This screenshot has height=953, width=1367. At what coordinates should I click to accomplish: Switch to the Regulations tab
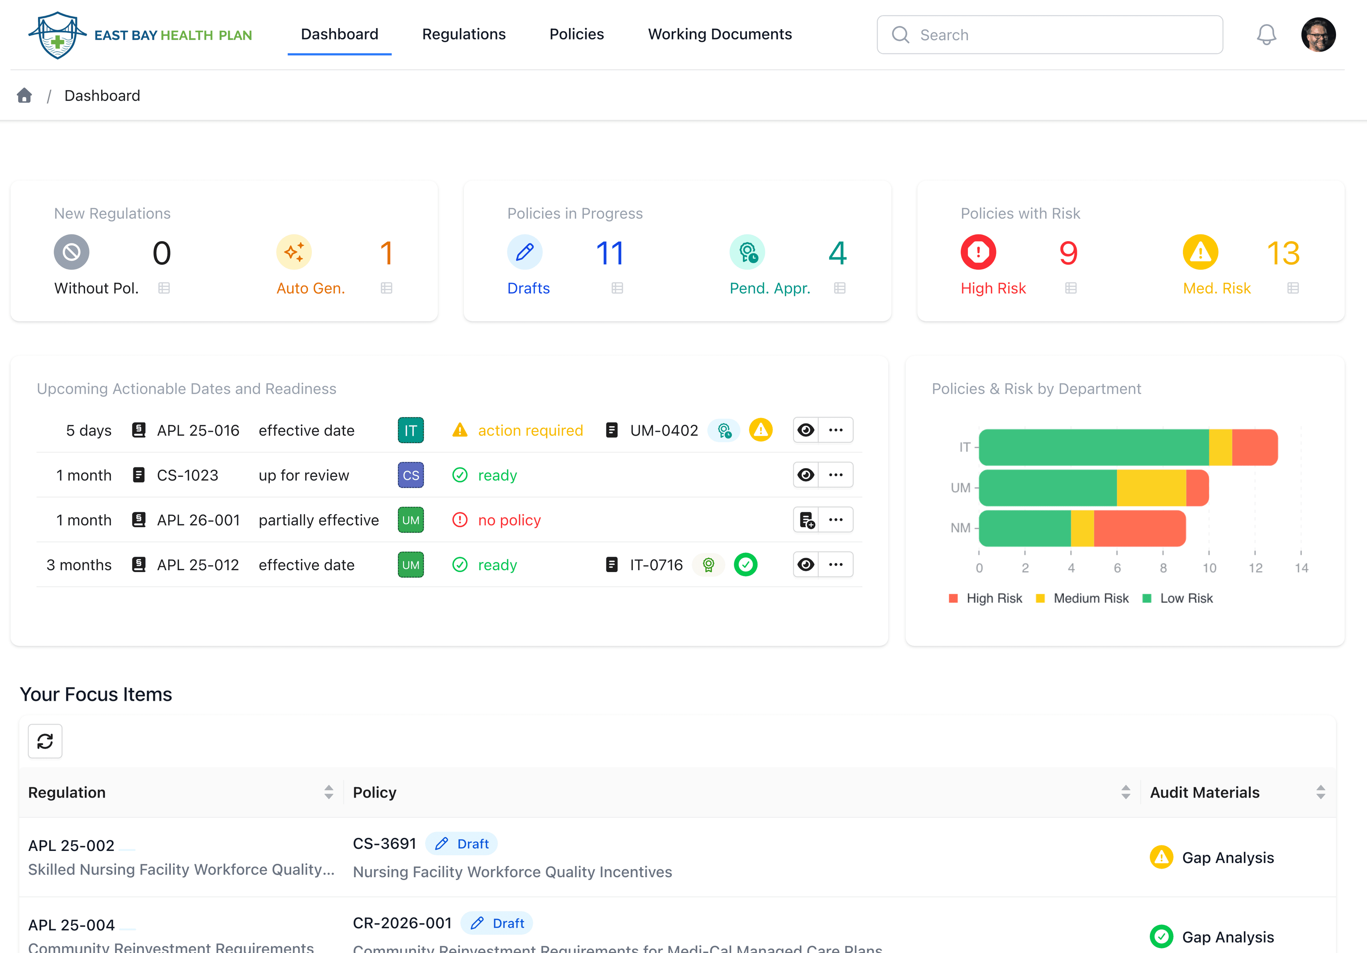pos(464,35)
